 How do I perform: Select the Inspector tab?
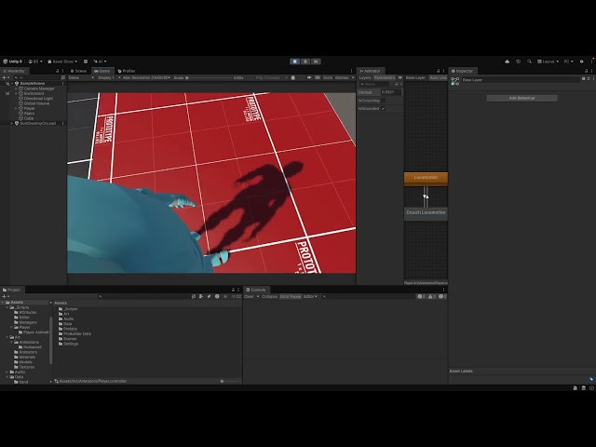[x=462, y=71]
